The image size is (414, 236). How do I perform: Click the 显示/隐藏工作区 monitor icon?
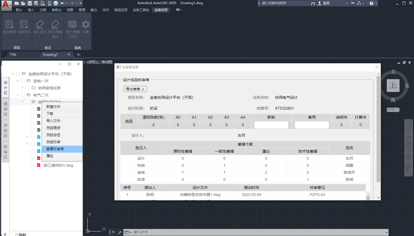pyautogui.click(x=72, y=25)
